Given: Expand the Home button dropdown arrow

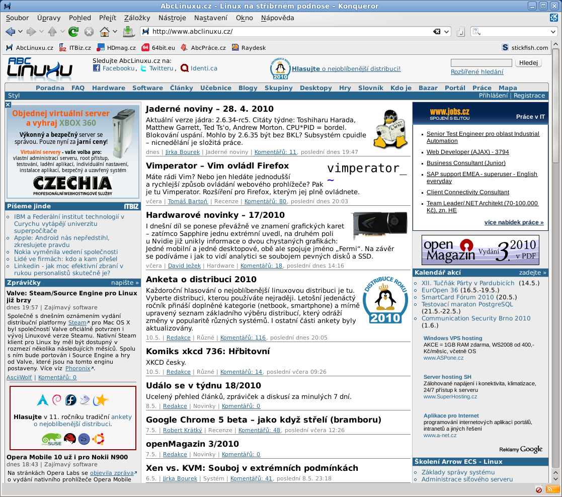Looking at the screenshot, I should point(115,32).
